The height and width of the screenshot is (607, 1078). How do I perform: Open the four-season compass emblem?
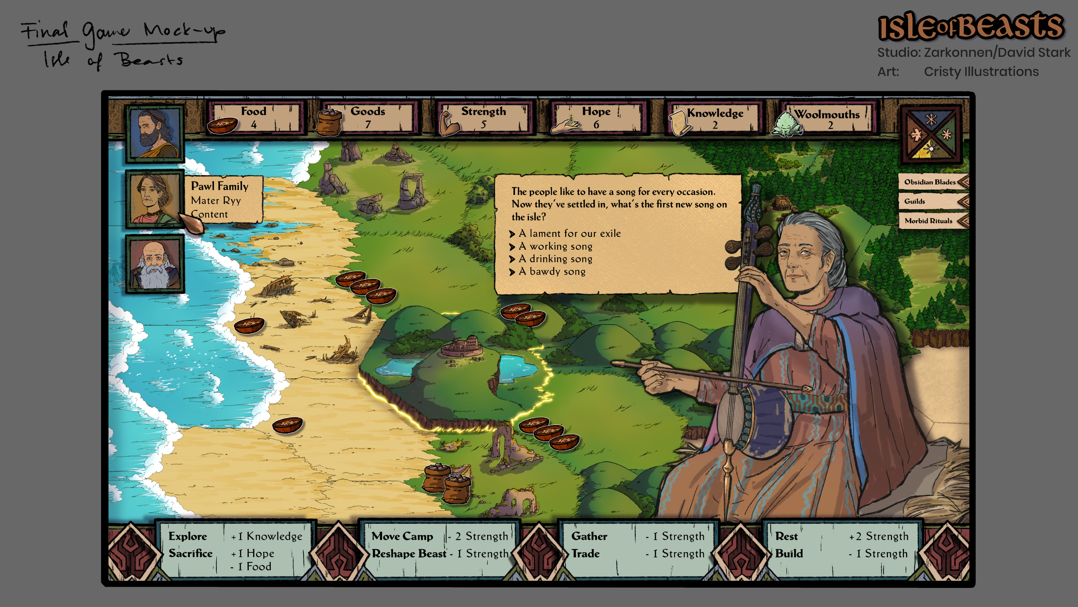(x=931, y=134)
